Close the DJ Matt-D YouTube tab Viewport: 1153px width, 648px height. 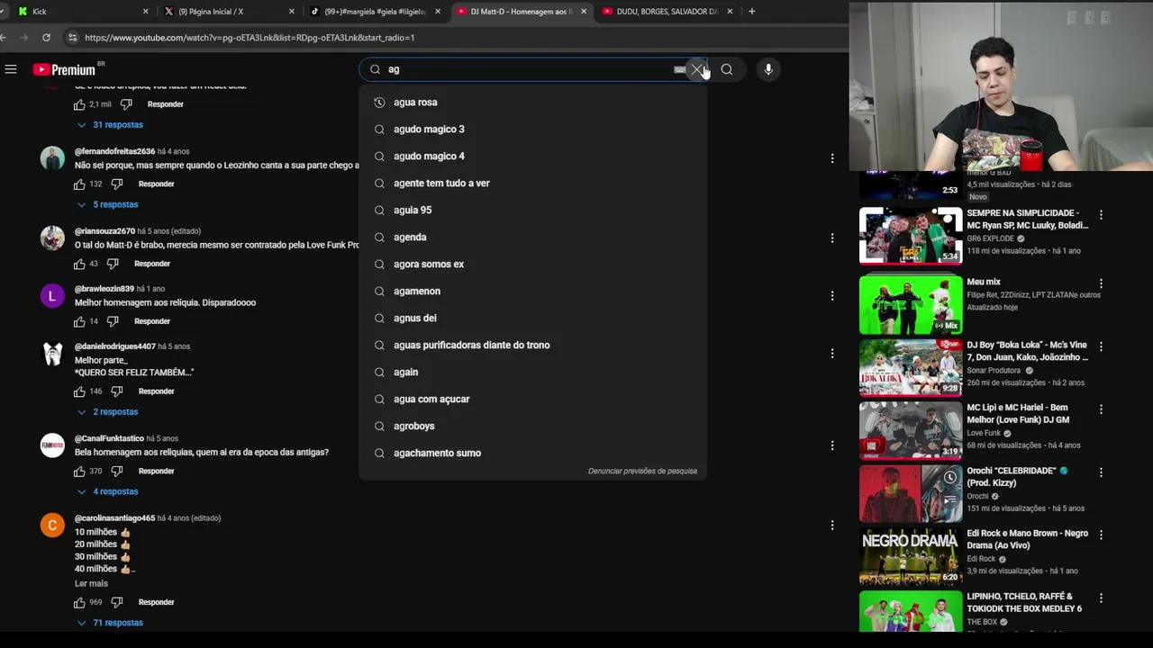pos(584,12)
